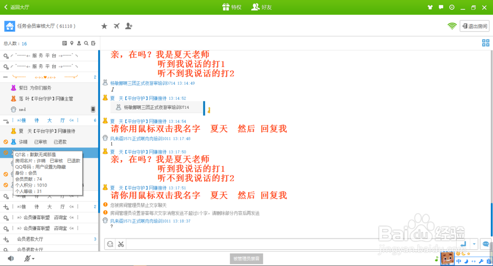
Task: Click 夏天 sender name at 13:17:51
Action: tap(138, 188)
